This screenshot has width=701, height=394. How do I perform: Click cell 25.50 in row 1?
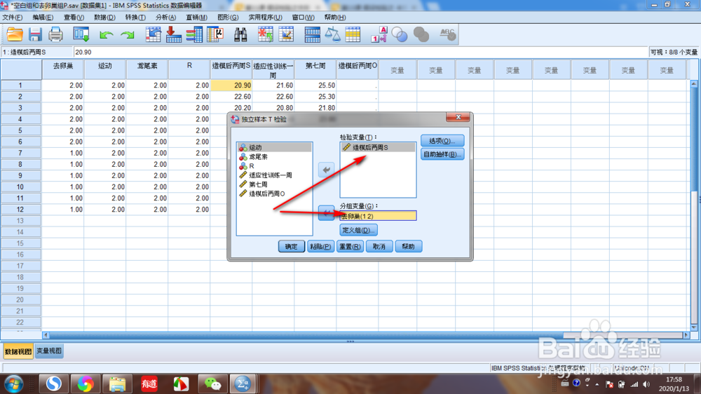pos(315,85)
